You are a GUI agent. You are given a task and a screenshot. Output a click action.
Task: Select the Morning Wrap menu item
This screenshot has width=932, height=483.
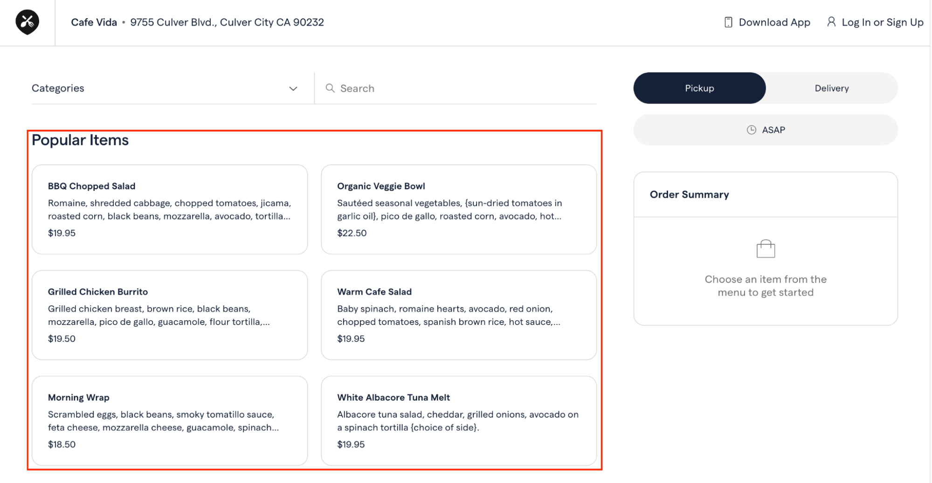pyautogui.click(x=169, y=421)
